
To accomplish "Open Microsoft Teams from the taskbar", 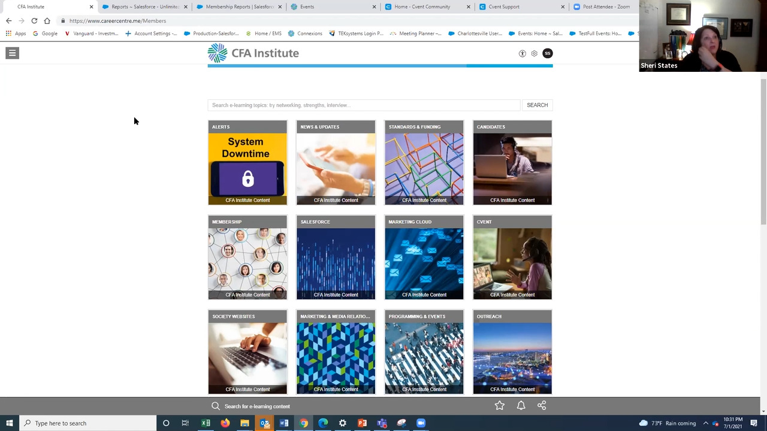I will point(382,423).
